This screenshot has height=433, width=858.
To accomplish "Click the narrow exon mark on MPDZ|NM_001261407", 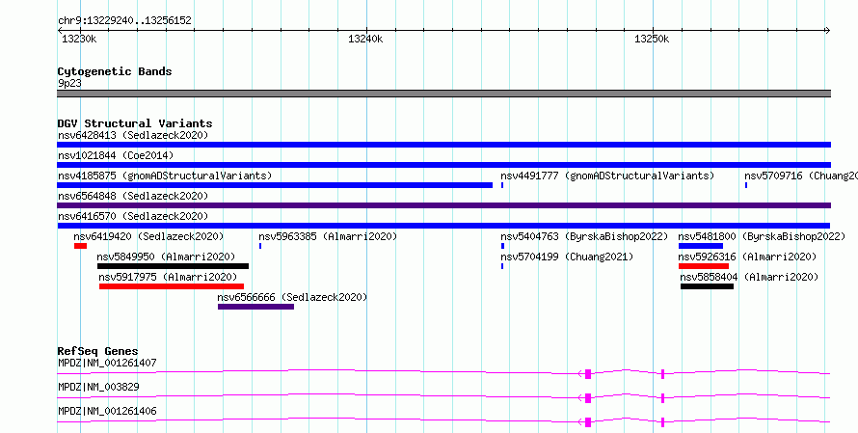I will 662,374.
